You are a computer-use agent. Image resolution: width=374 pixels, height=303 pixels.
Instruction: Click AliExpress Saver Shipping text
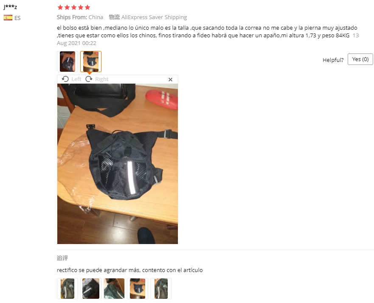(154, 17)
